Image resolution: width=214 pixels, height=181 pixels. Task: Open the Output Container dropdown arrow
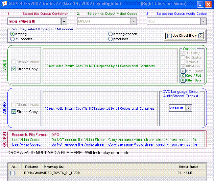(x=64, y=21)
